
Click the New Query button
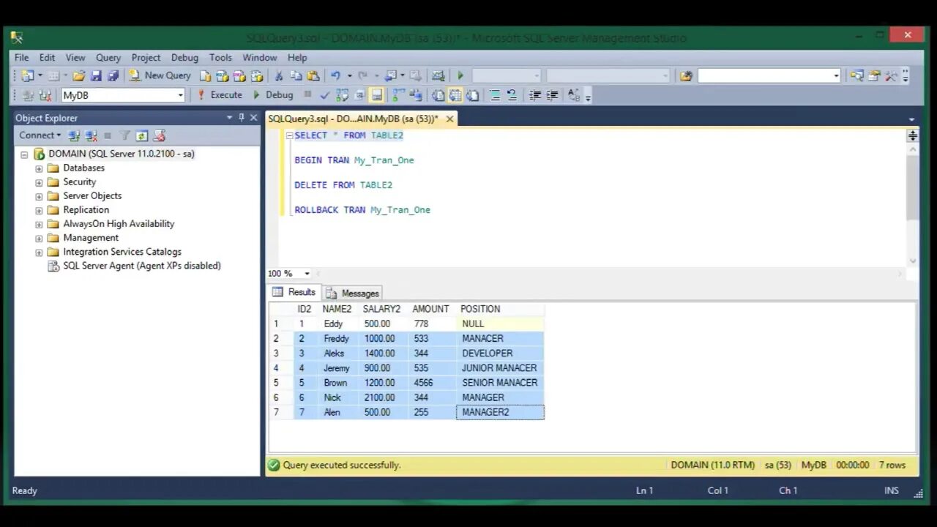click(x=160, y=75)
